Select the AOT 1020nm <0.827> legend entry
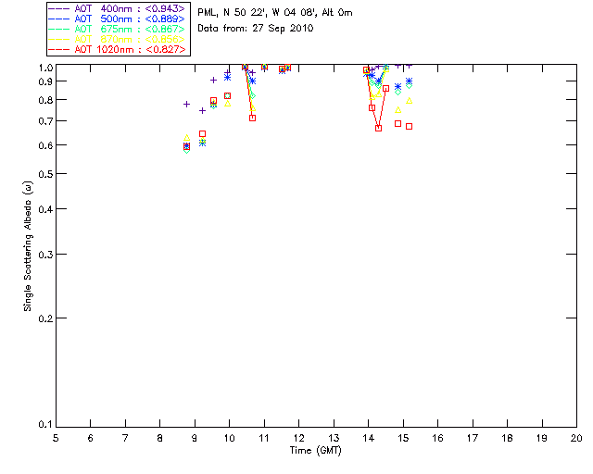 [x=117, y=49]
